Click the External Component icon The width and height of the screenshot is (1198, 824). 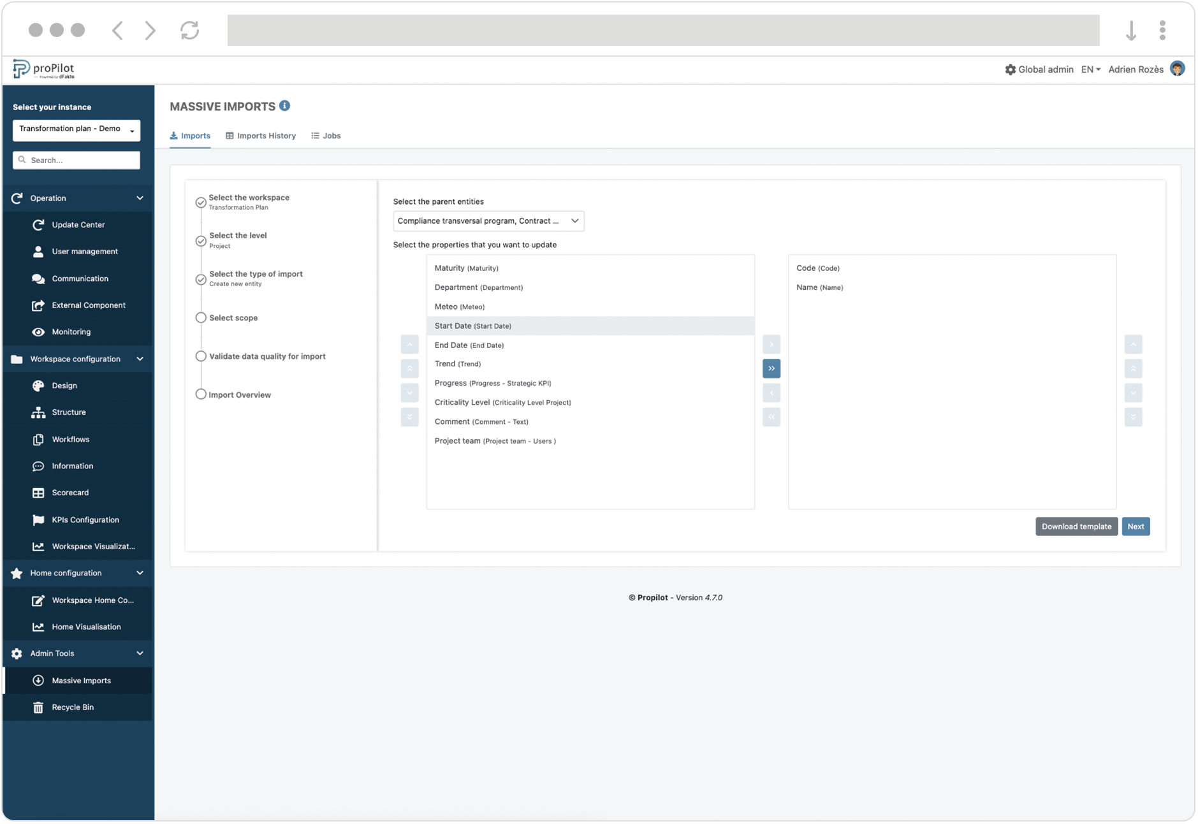coord(39,305)
